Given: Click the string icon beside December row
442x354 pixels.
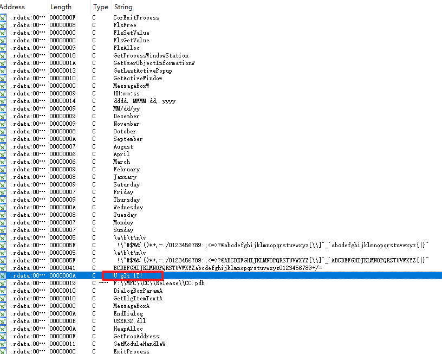Looking at the screenshot, I should [3, 116].
